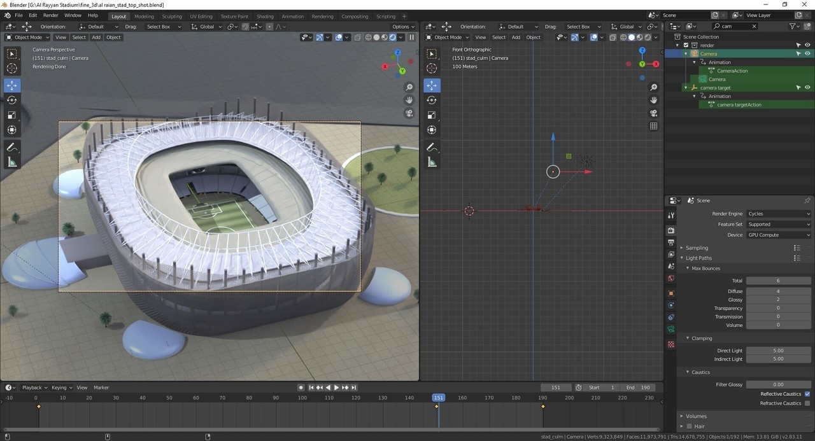Screen dimensions: 815x441
Task: Toggle auto keying record button in the timeline
Action: [x=301, y=388]
